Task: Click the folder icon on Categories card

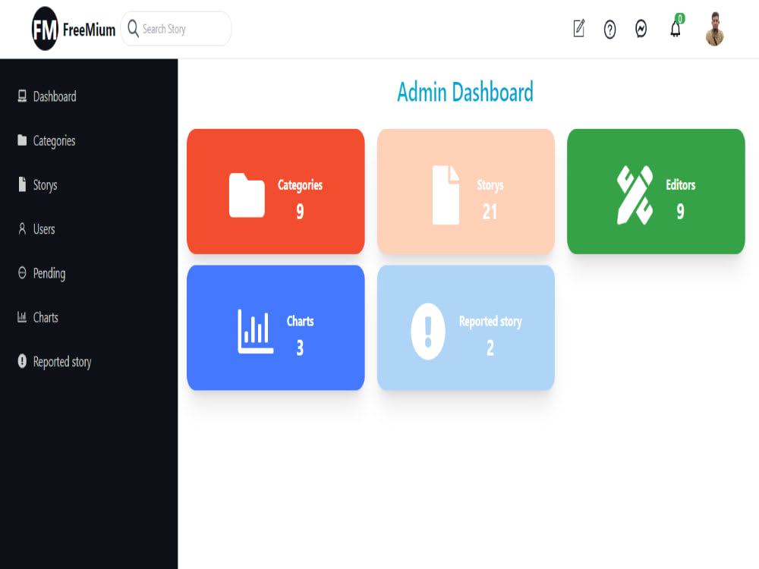Action: tap(247, 195)
